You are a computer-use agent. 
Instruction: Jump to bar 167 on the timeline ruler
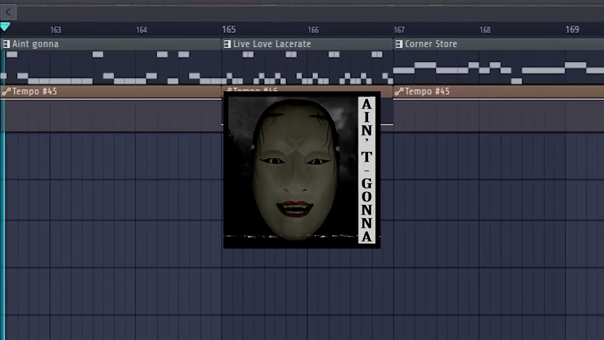click(399, 30)
